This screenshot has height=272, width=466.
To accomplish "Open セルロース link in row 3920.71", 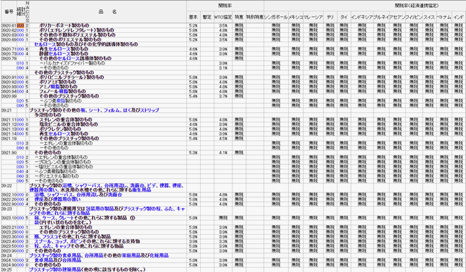I will click(x=60, y=49).
